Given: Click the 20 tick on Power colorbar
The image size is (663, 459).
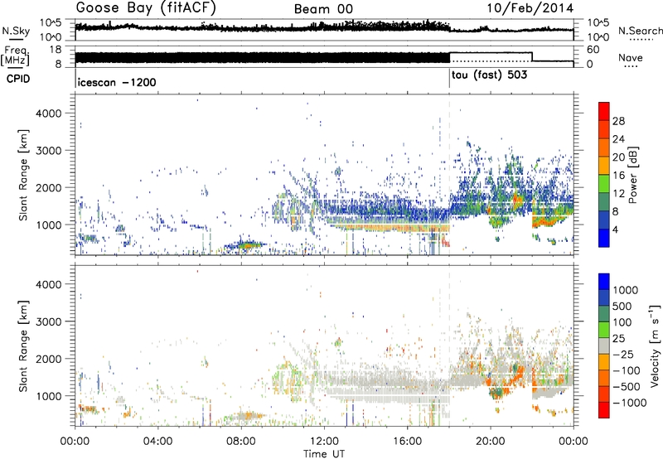Looking at the screenshot, I should (x=618, y=157).
